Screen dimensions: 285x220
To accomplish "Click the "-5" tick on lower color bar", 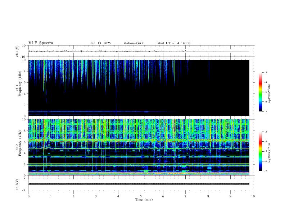I will point(265,151).
